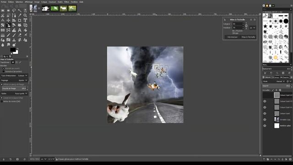
Task: Click the Largeur input field
Action: [x=238, y=24]
